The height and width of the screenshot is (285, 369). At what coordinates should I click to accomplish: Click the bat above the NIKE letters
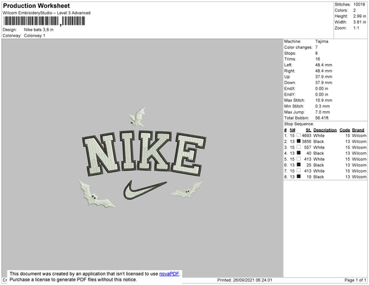pyautogui.click(x=137, y=117)
